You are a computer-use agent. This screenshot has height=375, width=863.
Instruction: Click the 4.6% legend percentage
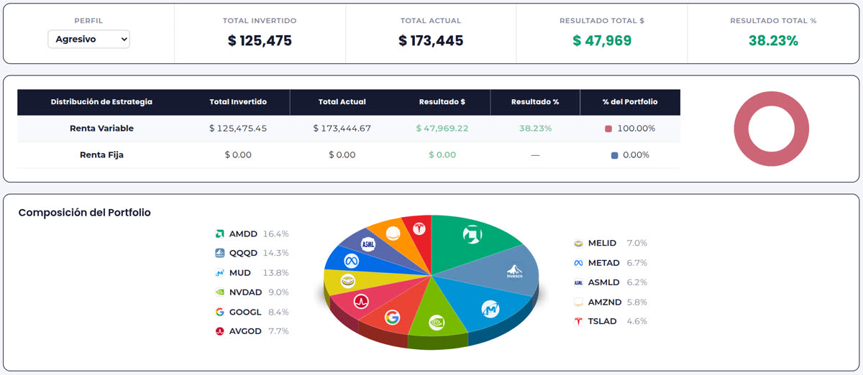636,321
